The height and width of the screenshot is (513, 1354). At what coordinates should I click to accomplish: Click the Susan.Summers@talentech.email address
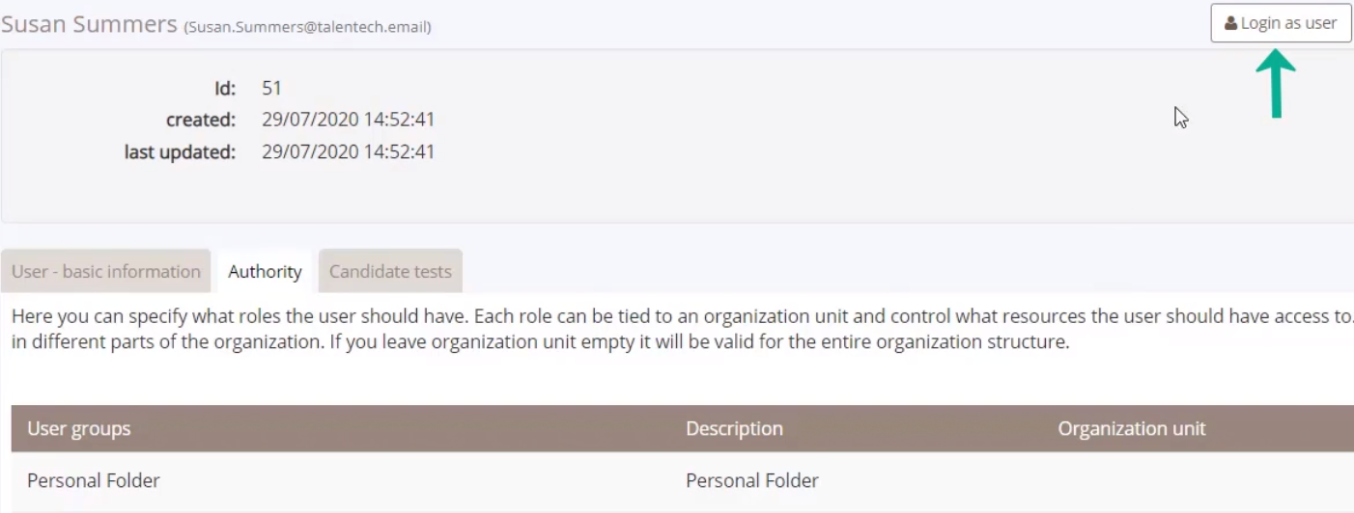(307, 28)
